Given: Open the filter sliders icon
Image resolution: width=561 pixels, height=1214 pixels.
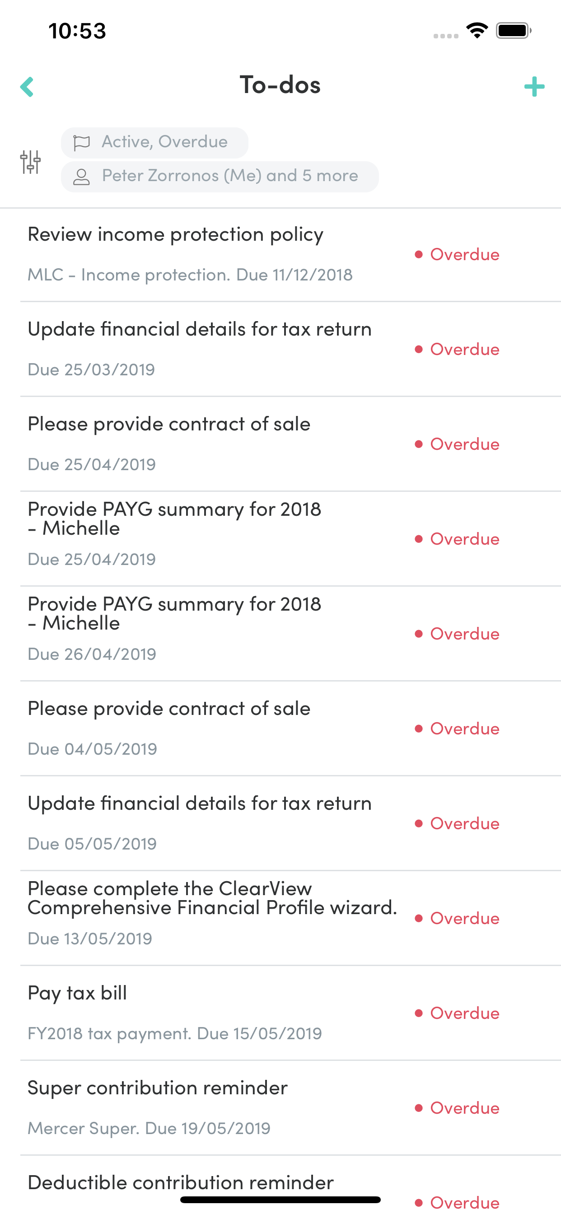Looking at the screenshot, I should tap(31, 162).
